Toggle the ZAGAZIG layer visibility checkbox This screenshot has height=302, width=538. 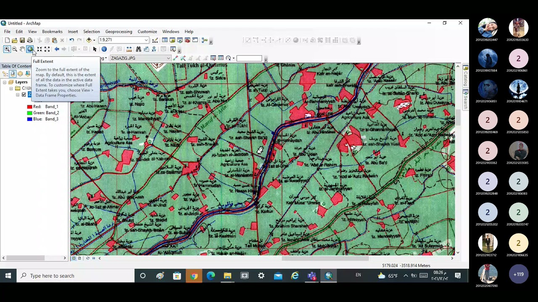(24, 95)
